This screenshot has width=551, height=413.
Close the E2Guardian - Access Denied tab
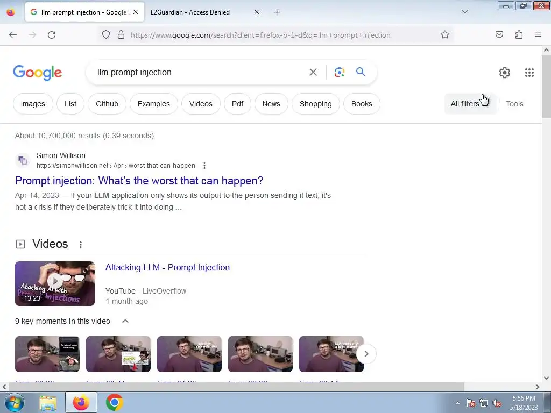[x=257, y=12]
